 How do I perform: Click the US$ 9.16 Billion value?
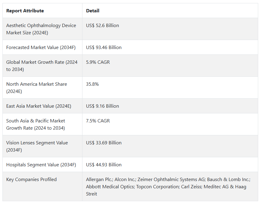pyautogui.click(x=102, y=106)
